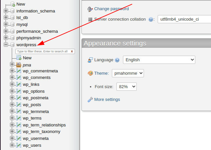This screenshot has width=211, height=150.
Task: Expand the wp_comments table node
Action: point(12,77)
